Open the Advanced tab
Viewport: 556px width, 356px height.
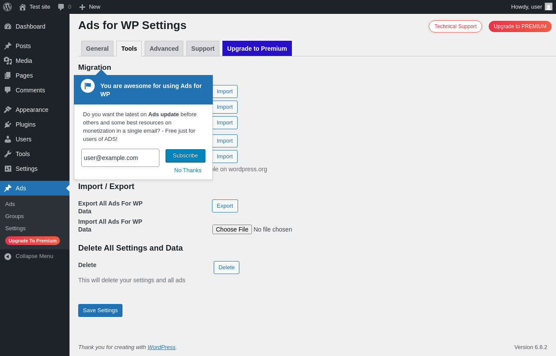164,49
